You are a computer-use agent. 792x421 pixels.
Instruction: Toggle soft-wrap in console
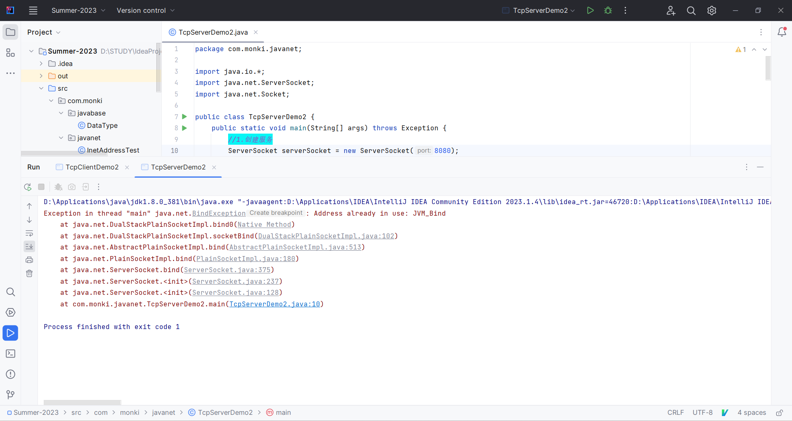29,233
